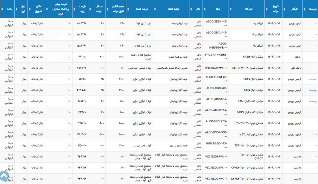The height and width of the screenshot is (184, 318).
Task: Sort by the نام کالا column arrows
Action: (x=231, y=9)
